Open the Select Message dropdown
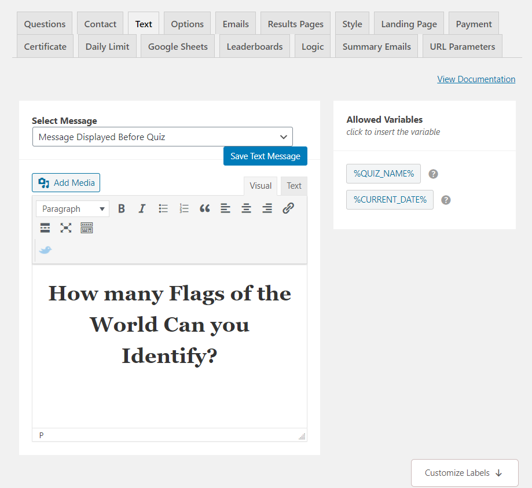 click(x=163, y=137)
